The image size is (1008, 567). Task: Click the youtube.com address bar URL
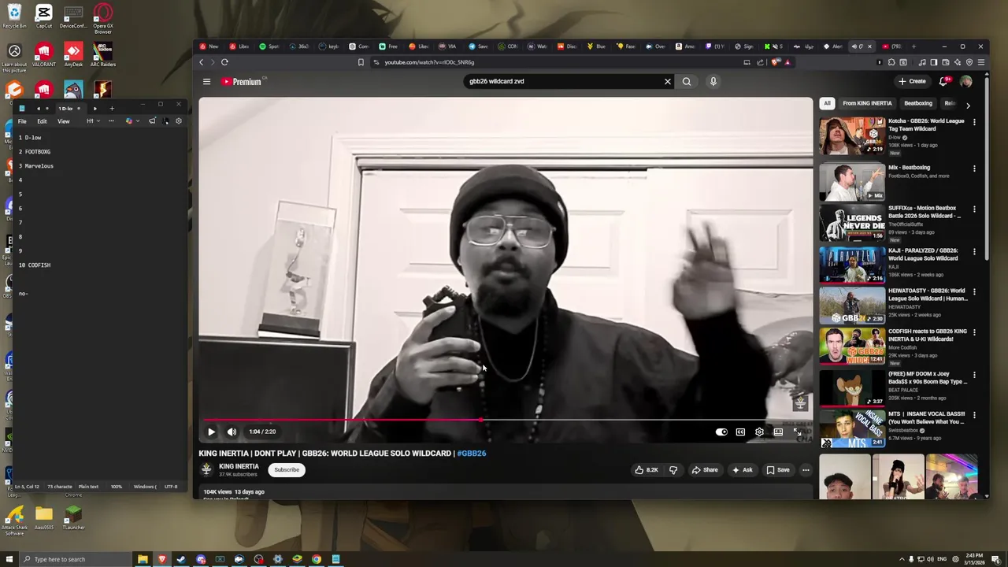[429, 62]
